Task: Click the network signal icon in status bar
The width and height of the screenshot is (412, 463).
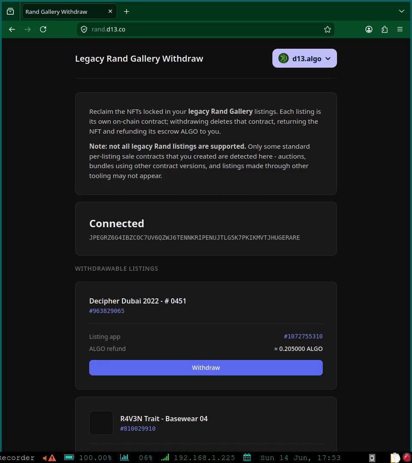Action: pos(165,457)
